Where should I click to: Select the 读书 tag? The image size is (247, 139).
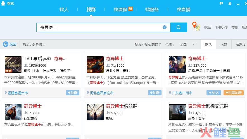click(x=191, y=118)
